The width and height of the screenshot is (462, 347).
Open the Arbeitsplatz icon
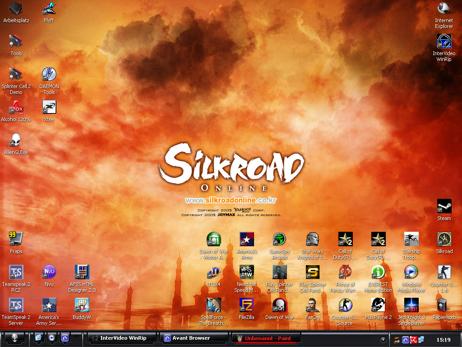[16, 9]
